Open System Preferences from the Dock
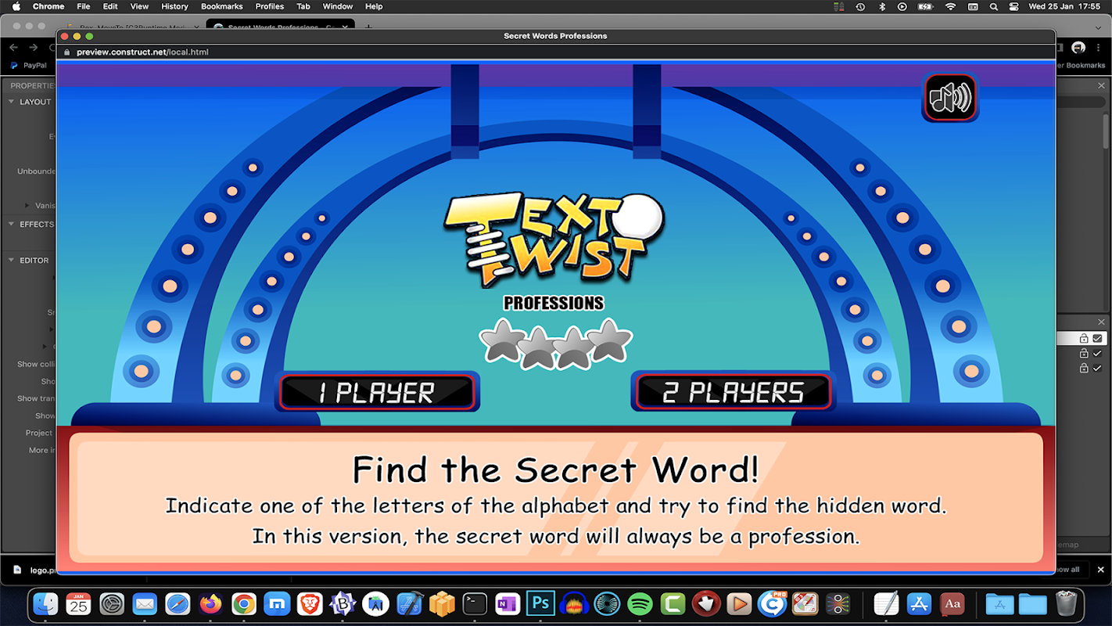The width and height of the screenshot is (1112, 626). click(x=112, y=603)
